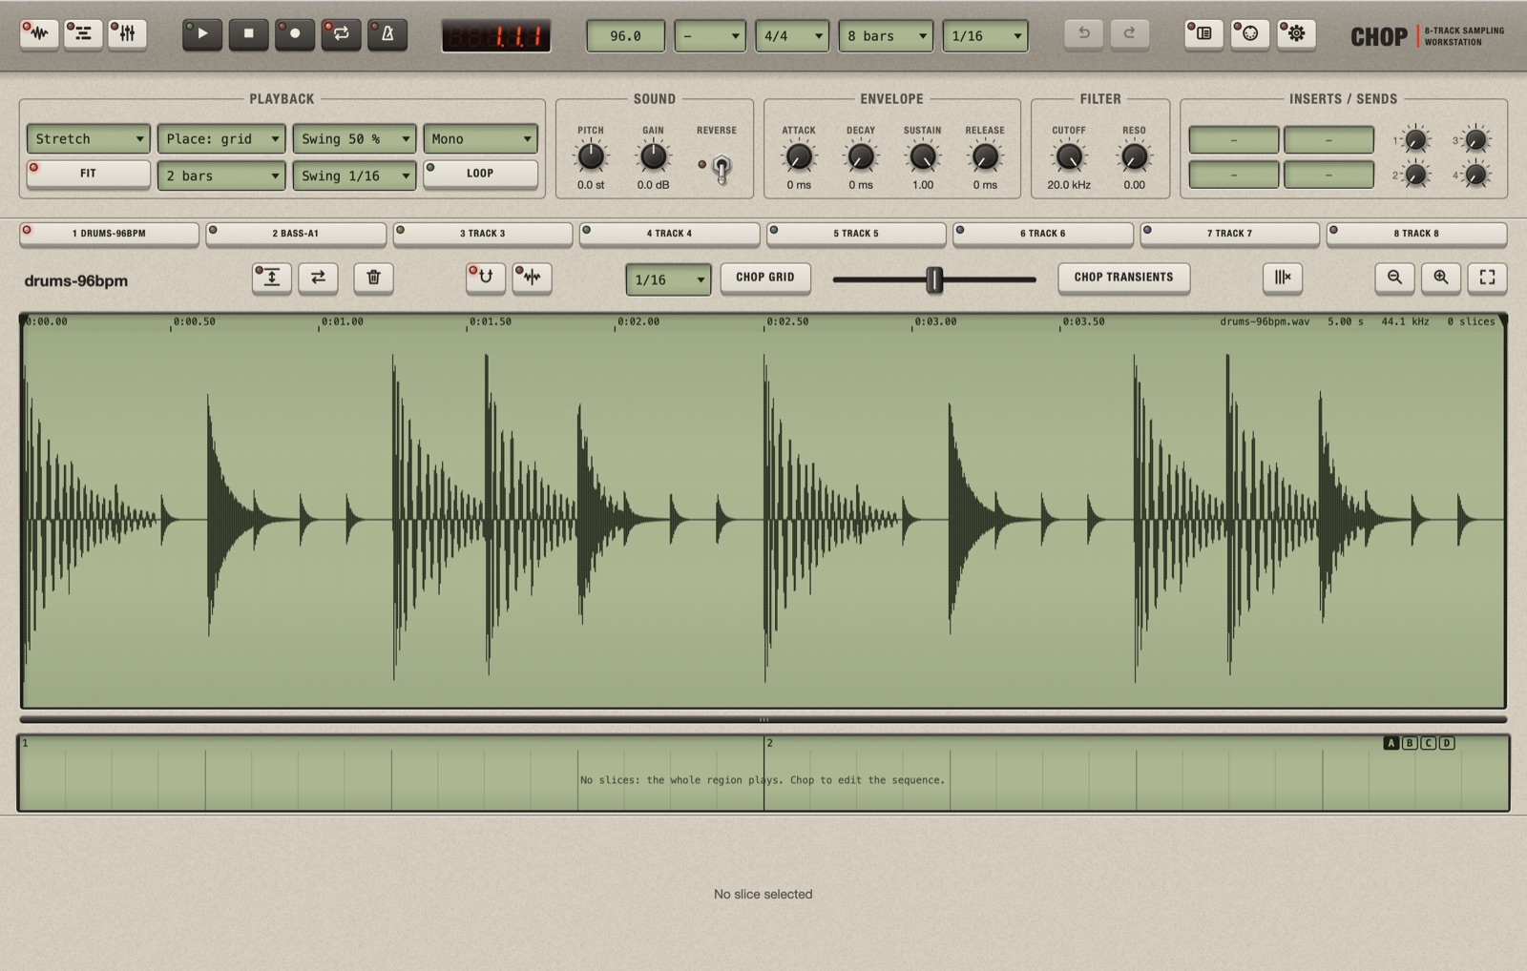Image resolution: width=1527 pixels, height=971 pixels.
Task: Enable the LOOP toggle button
Action: (x=480, y=174)
